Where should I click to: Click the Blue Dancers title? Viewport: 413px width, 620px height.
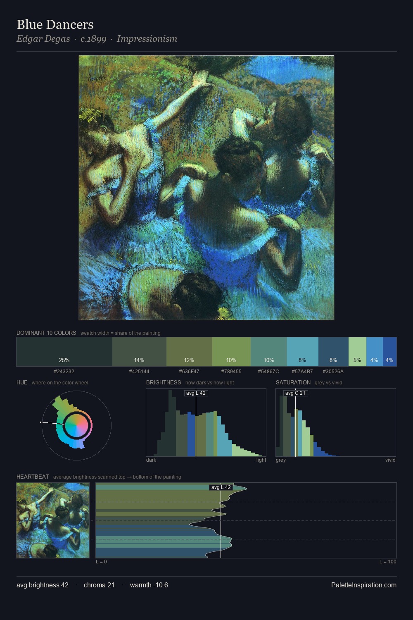click(x=55, y=24)
